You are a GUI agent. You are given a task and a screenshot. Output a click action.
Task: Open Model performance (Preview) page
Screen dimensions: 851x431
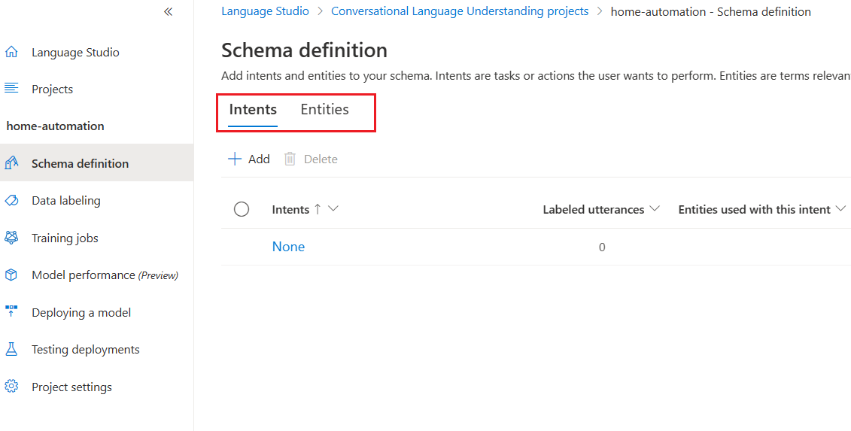coord(105,275)
